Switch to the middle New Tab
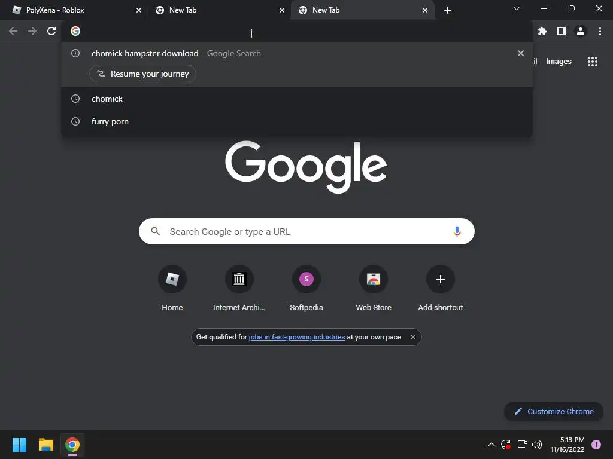613x459 pixels. [219, 10]
